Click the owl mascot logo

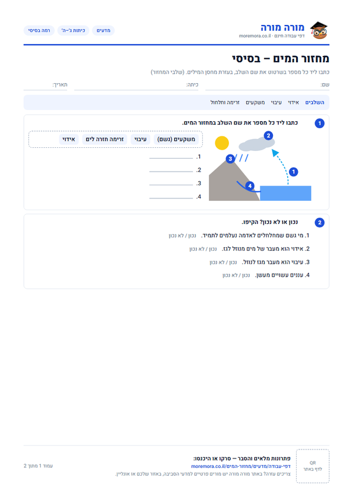[x=319, y=31]
